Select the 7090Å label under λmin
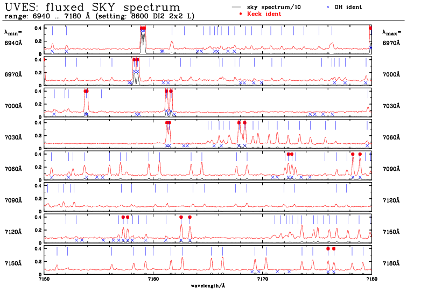Screen dimensions: 421x292 click(x=13, y=200)
